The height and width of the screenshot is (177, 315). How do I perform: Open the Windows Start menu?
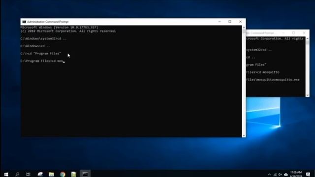pyautogui.click(x=6, y=174)
